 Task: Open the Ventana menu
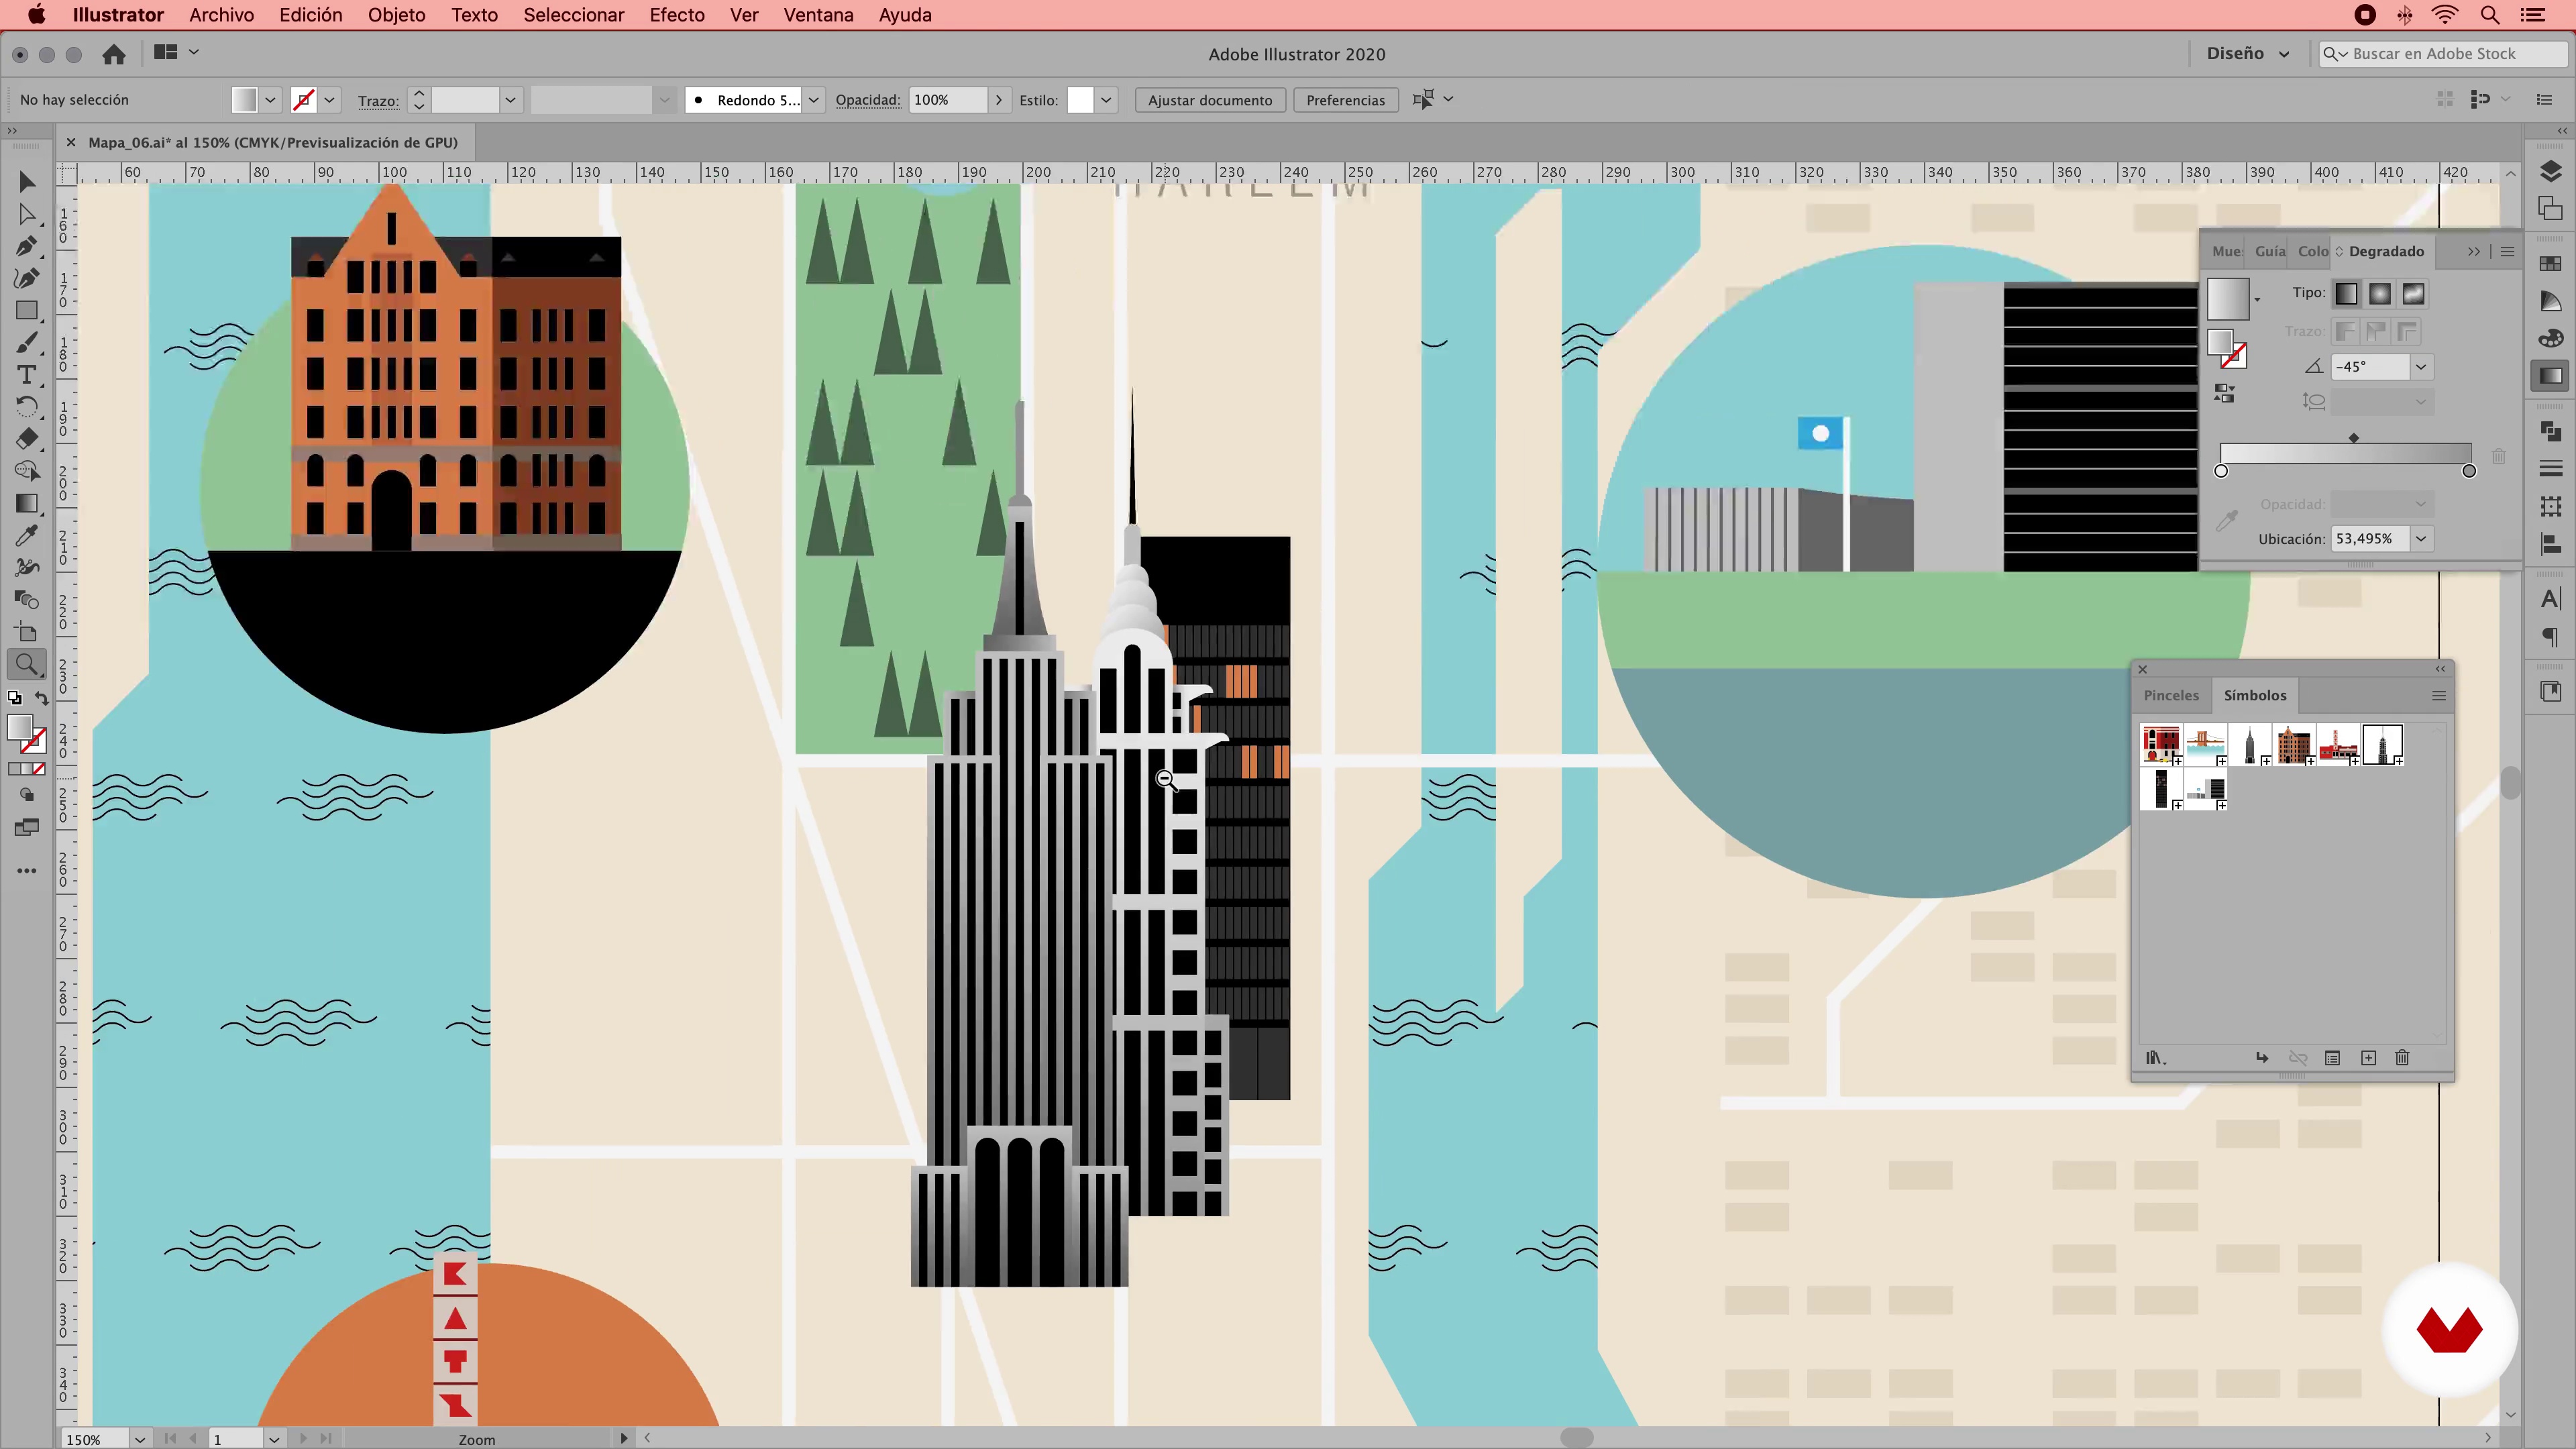click(818, 15)
